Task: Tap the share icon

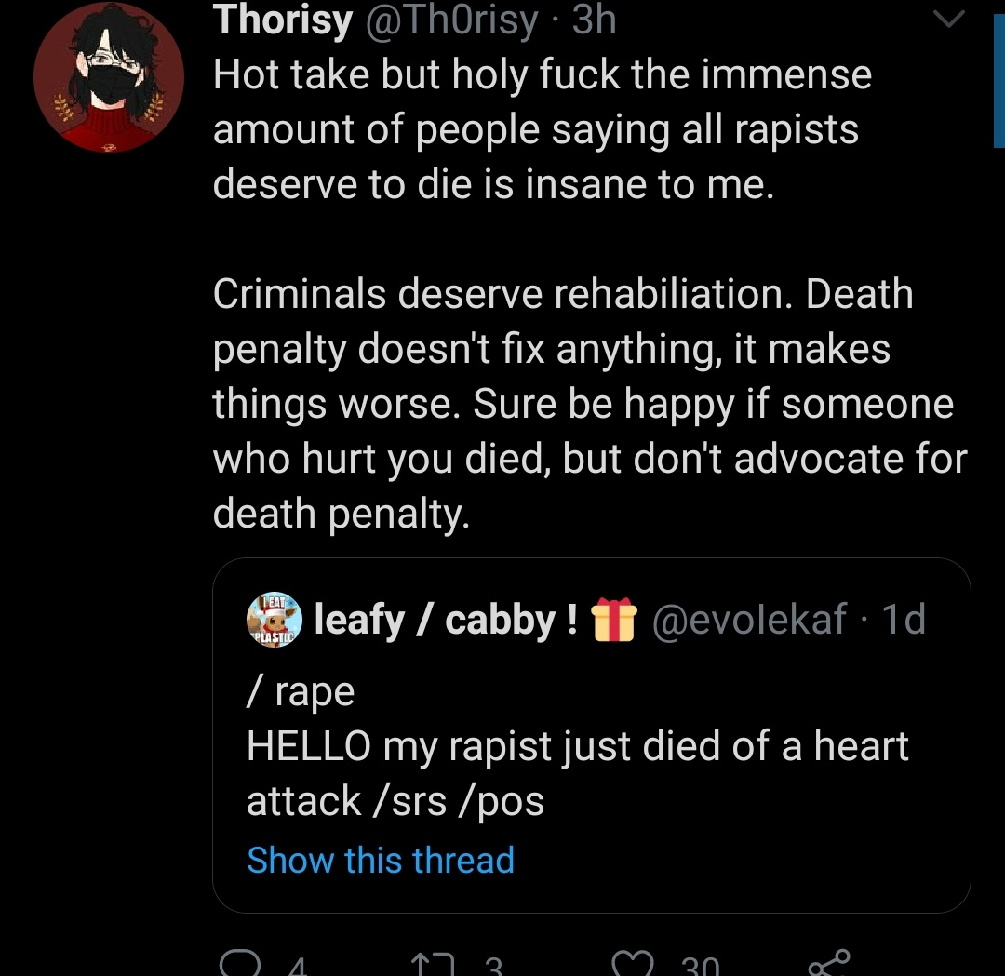Action: 829,963
